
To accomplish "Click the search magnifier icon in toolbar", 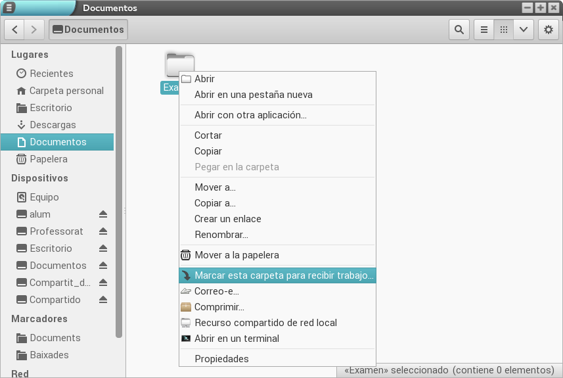I will pos(459,30).
